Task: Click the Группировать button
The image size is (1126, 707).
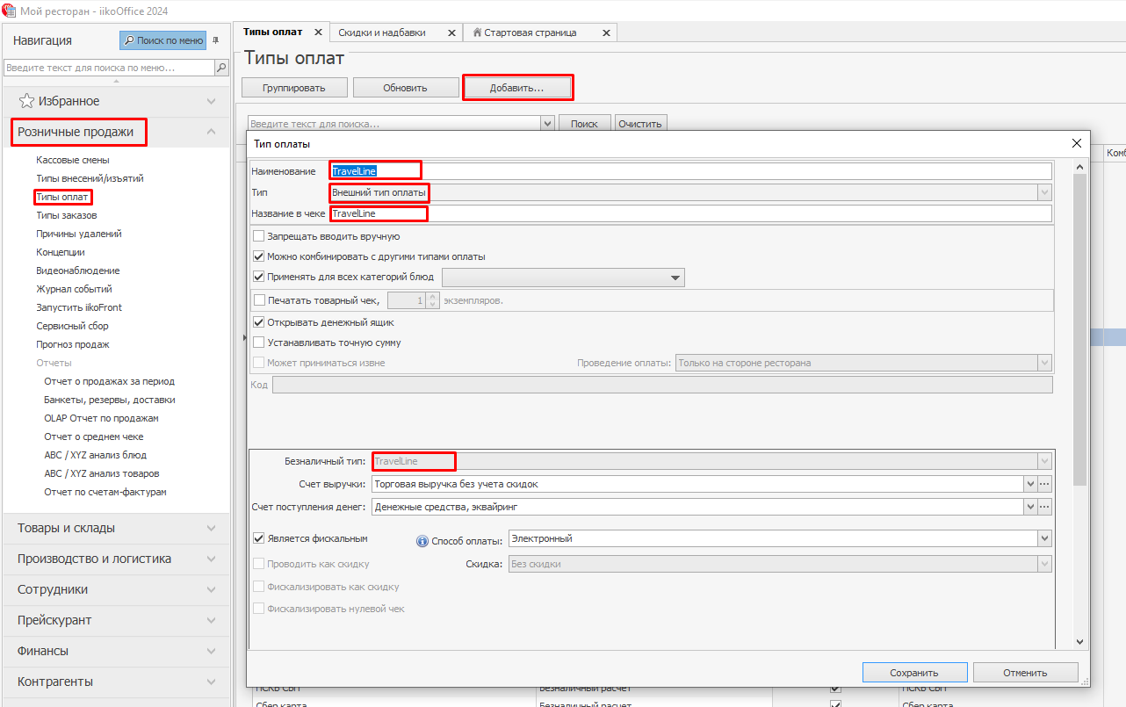Action: tap(294, 88)
